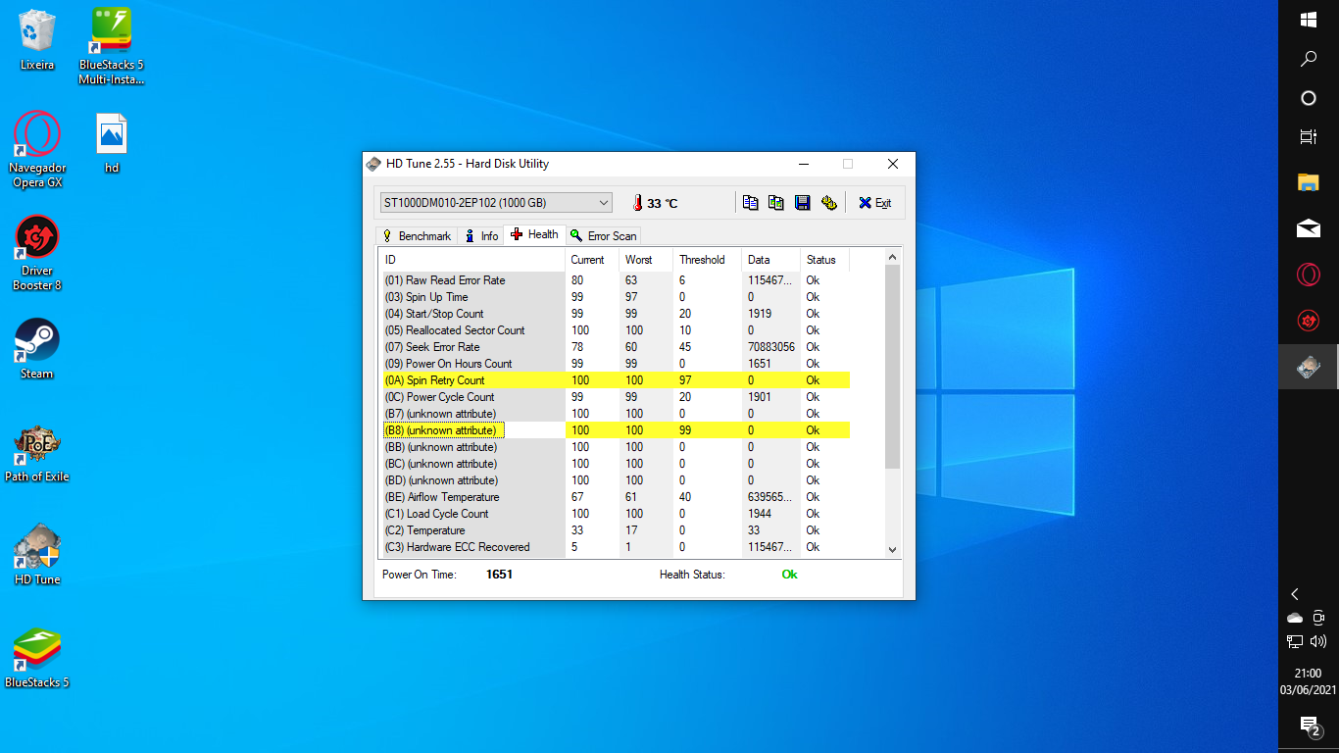Click the Worst column header
1339x753 pixels.
tap(646, 260)
